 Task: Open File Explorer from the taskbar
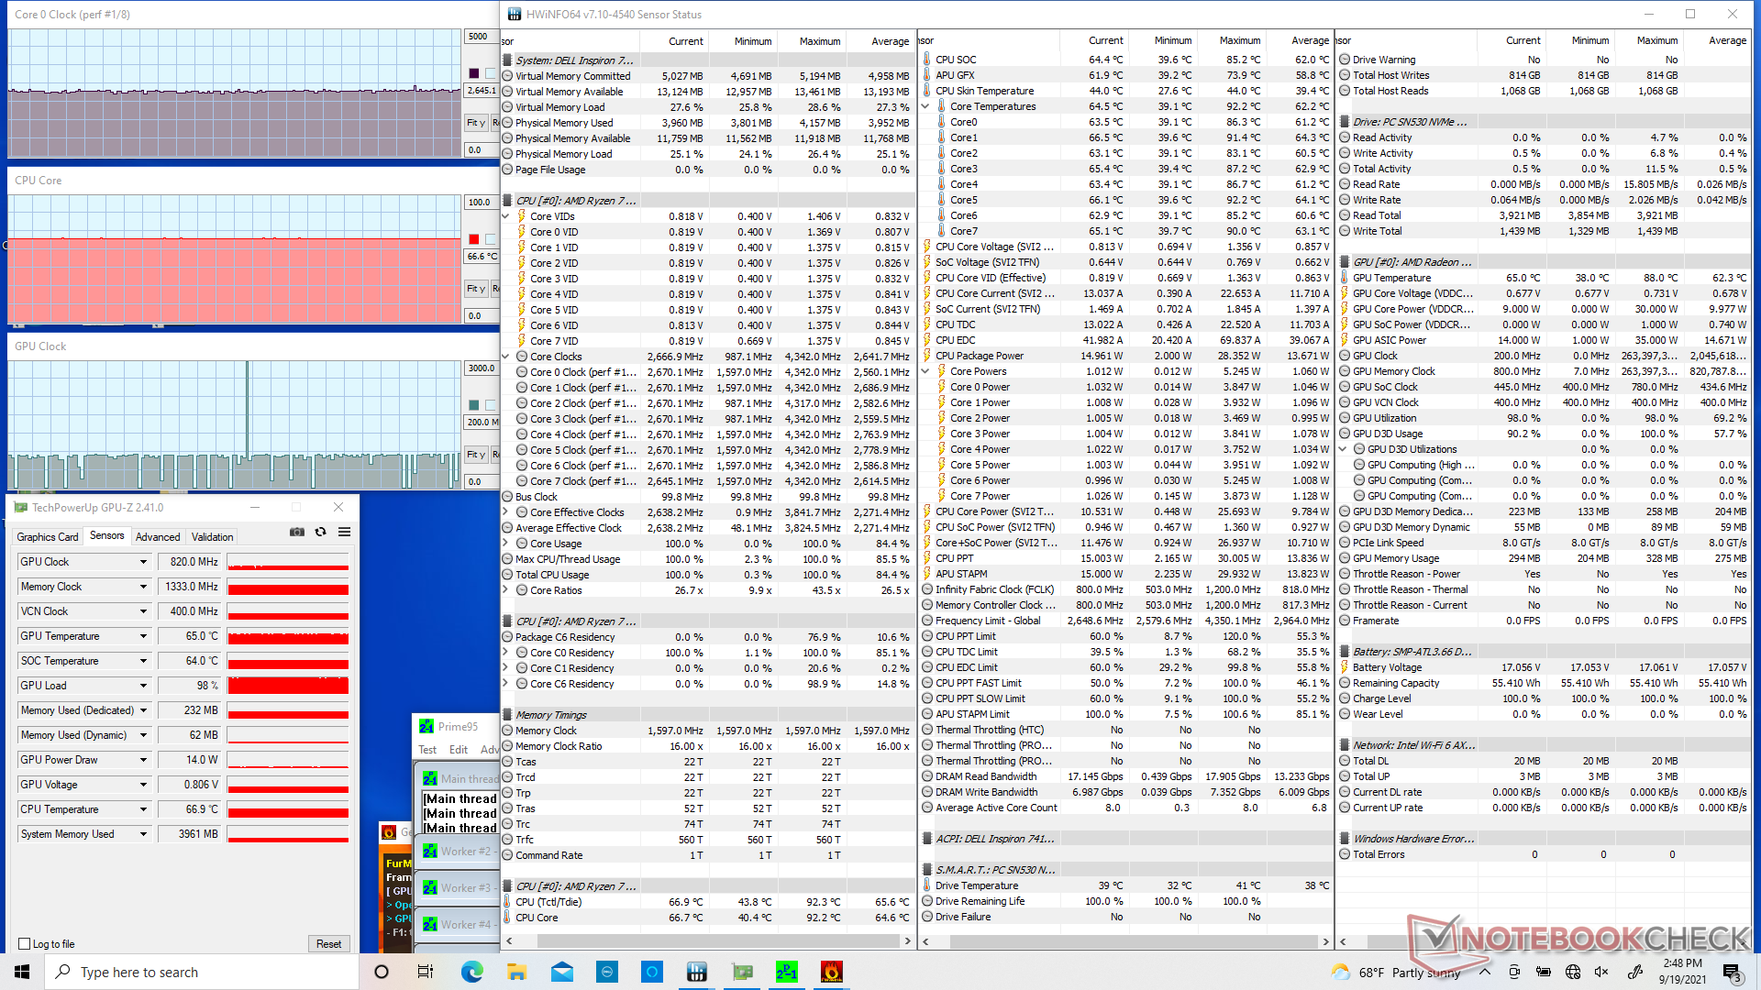point(516,972)
